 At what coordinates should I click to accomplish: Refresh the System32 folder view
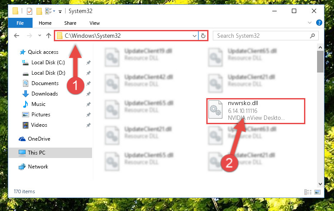click(x=203, y=36)
